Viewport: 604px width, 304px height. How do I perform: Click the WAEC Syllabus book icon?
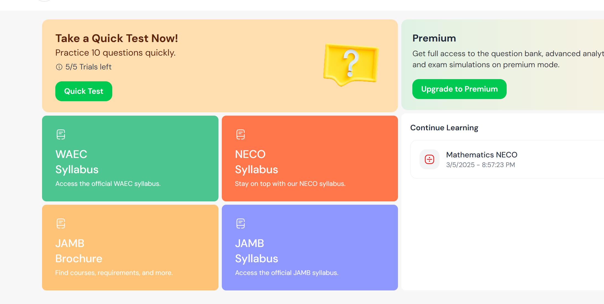tap(61, 134)
